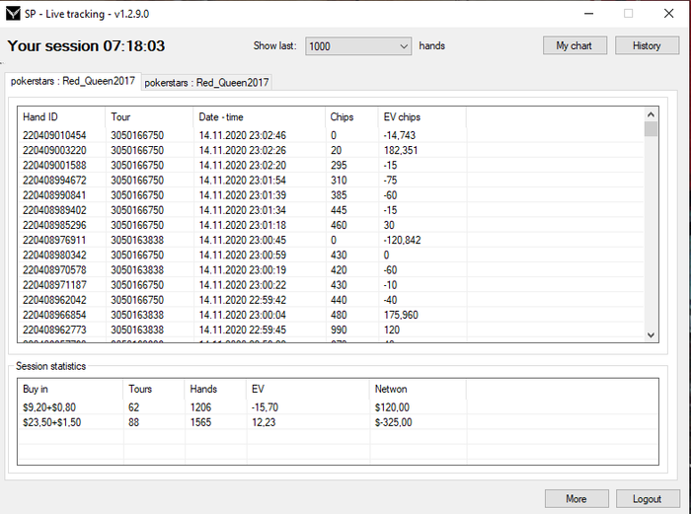691x514 pixels.
Task: Click Netwon value $120,00
Action: [392, 407]
